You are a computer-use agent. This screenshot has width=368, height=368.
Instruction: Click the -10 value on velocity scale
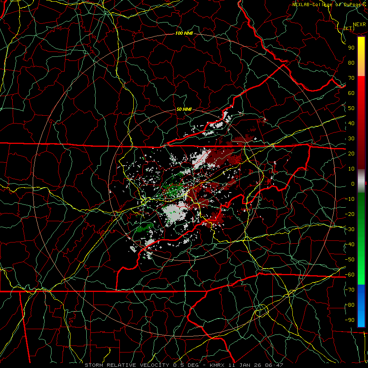click(350, 199)
